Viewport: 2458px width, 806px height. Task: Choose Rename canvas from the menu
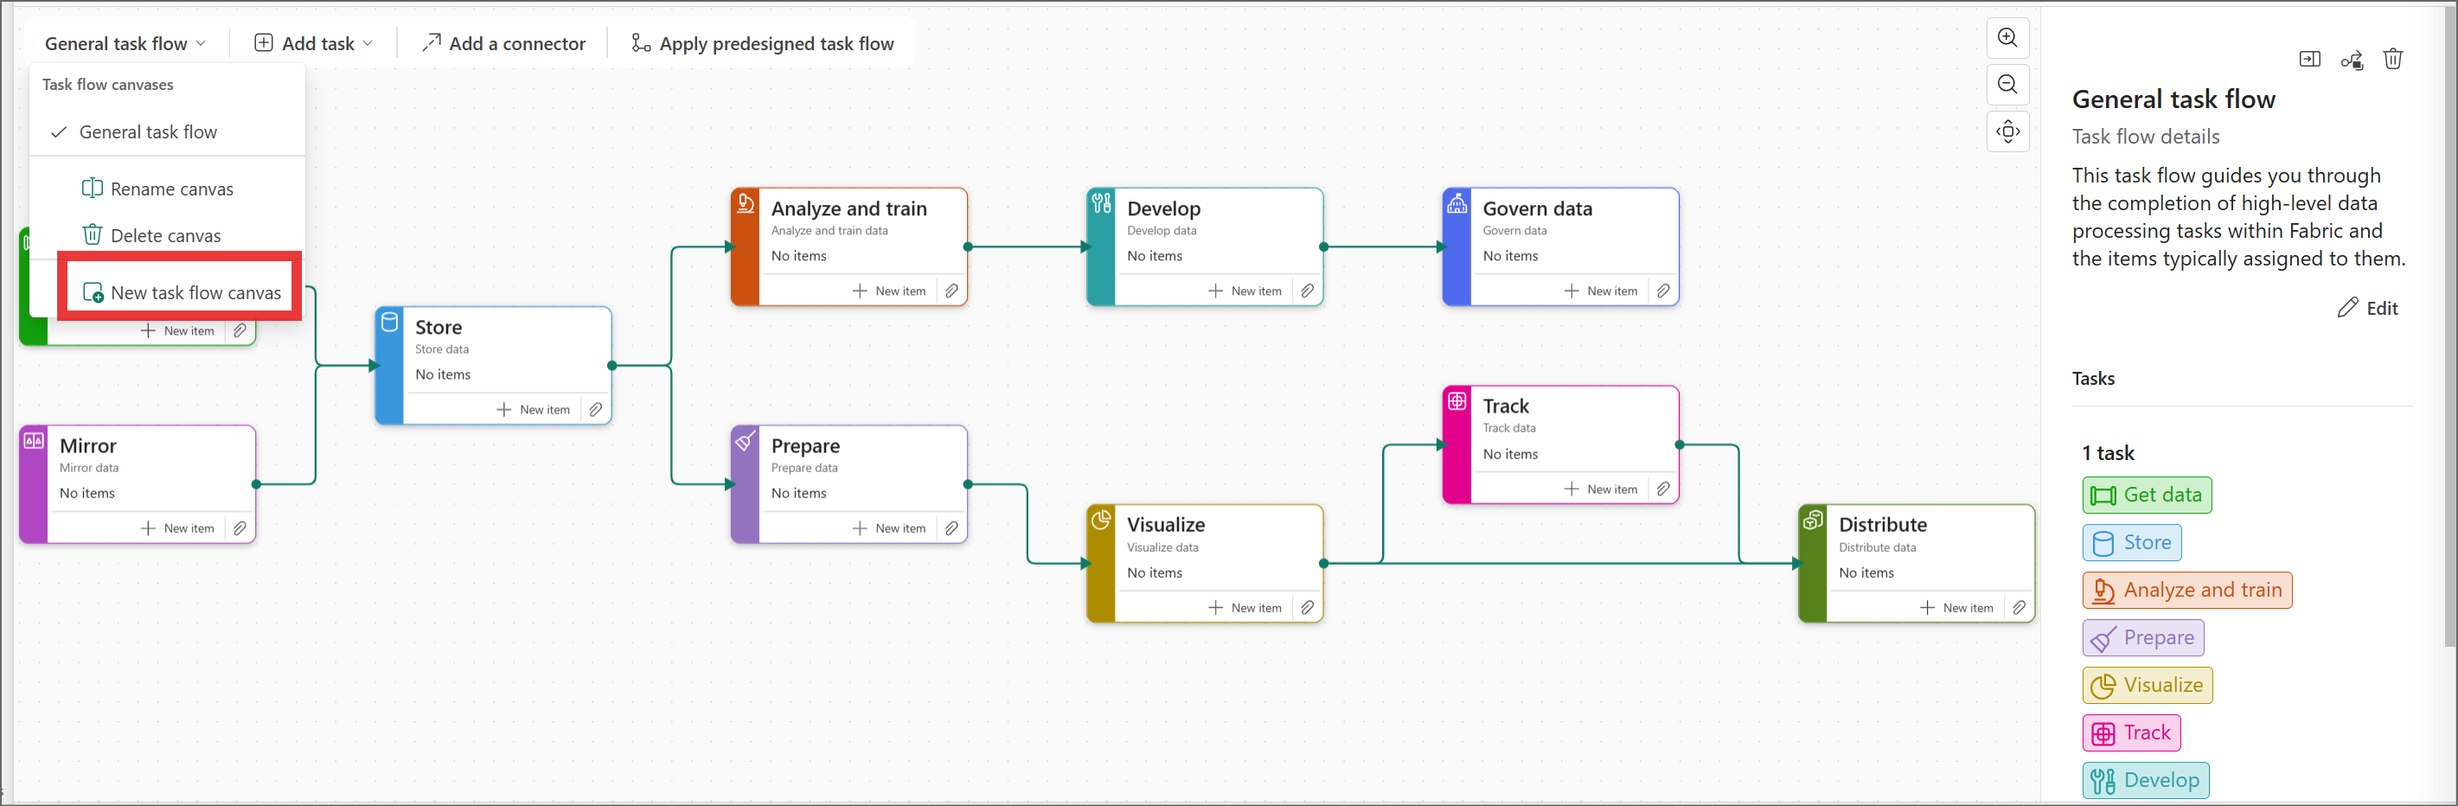167,189
